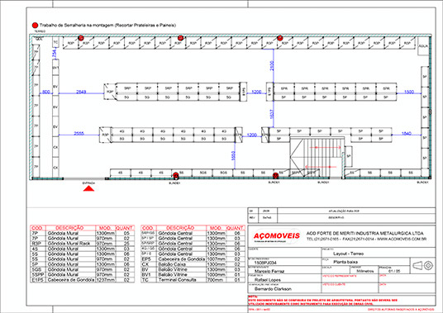Select the 2649 dimension label
The width and height of the screenshot is (443, 313).
tap(81, 92)
